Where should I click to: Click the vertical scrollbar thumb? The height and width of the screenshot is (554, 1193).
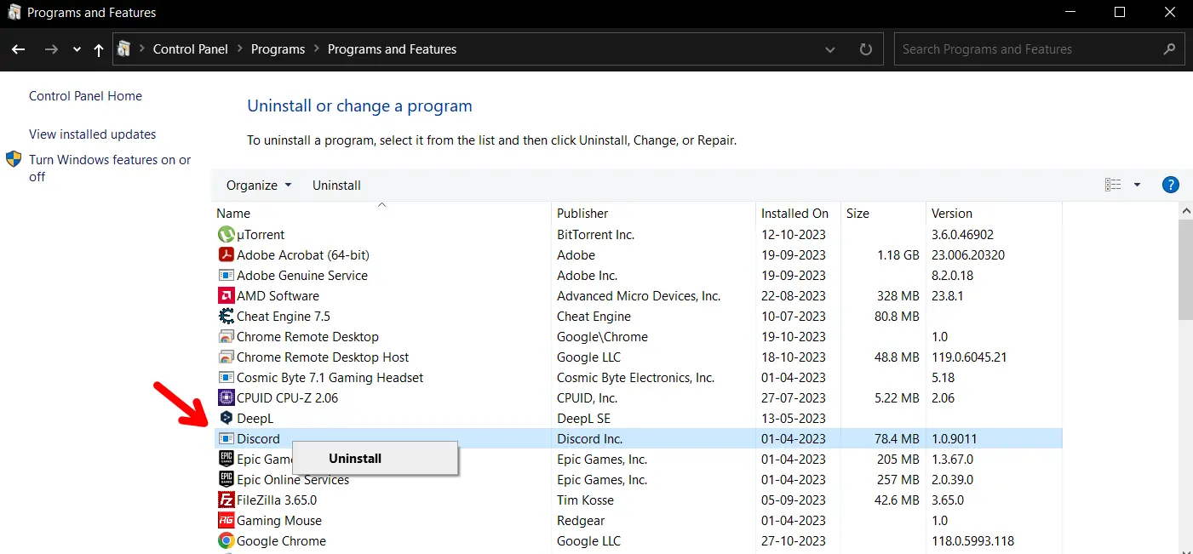tap(1185, 268)
